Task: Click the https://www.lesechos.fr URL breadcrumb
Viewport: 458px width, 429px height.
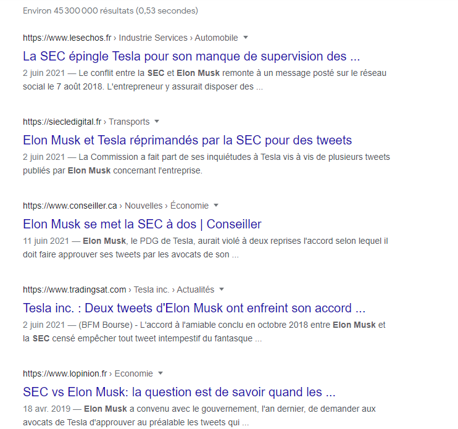Action: [x=68, y=38]
